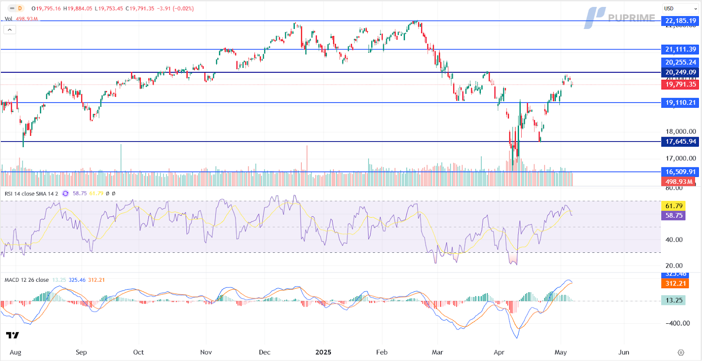Click the 2025 label on time axis
The height and width of the screenshot is (361, 702).
tap(323, 352)
